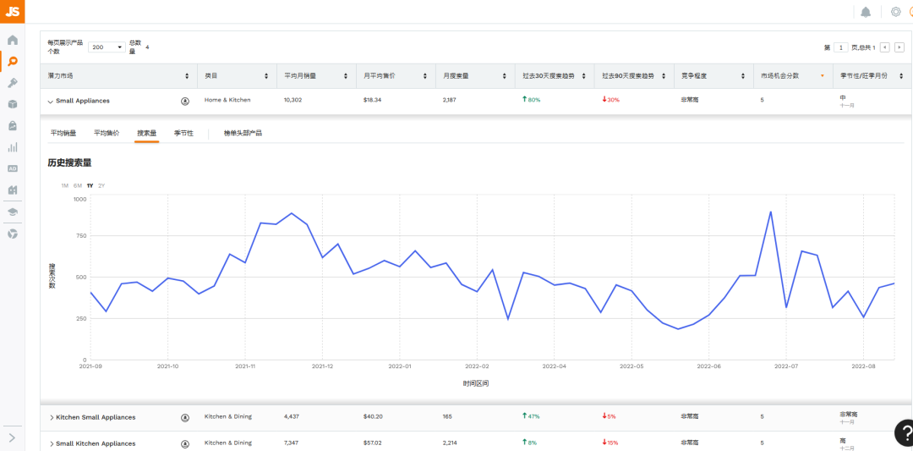
Task: Click the 2,187 monthly search volume value
Action: click(450, 100)
